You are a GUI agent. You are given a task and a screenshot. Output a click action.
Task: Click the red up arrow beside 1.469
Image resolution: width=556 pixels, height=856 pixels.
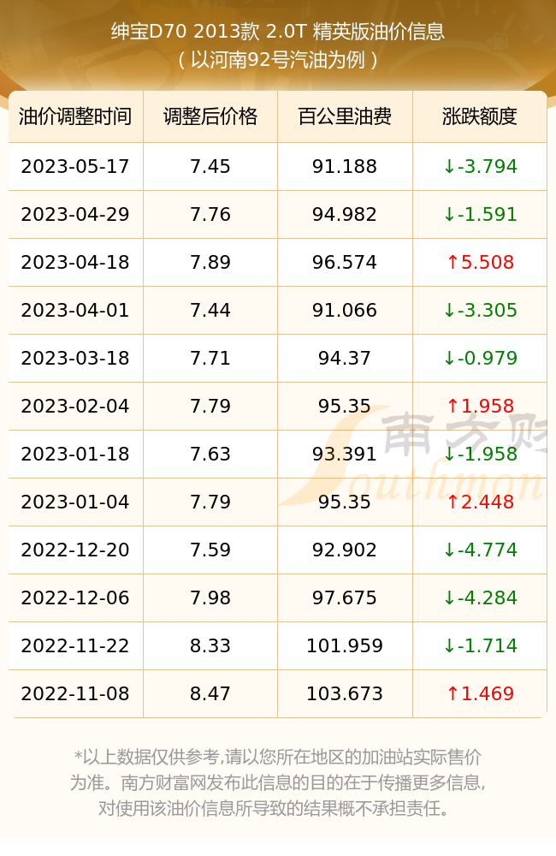point(452,694)
